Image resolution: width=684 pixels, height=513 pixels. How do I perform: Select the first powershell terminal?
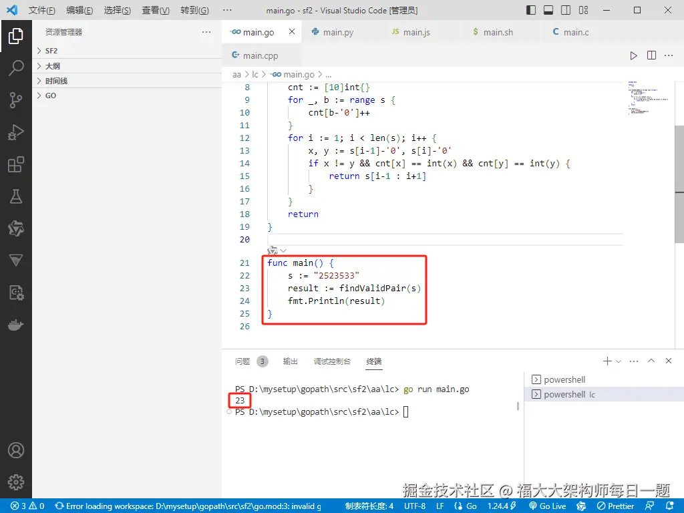(604, 379)
